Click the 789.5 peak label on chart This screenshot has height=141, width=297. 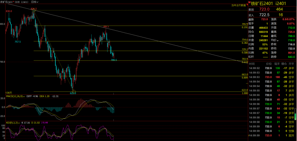click(x=106, y=27)
